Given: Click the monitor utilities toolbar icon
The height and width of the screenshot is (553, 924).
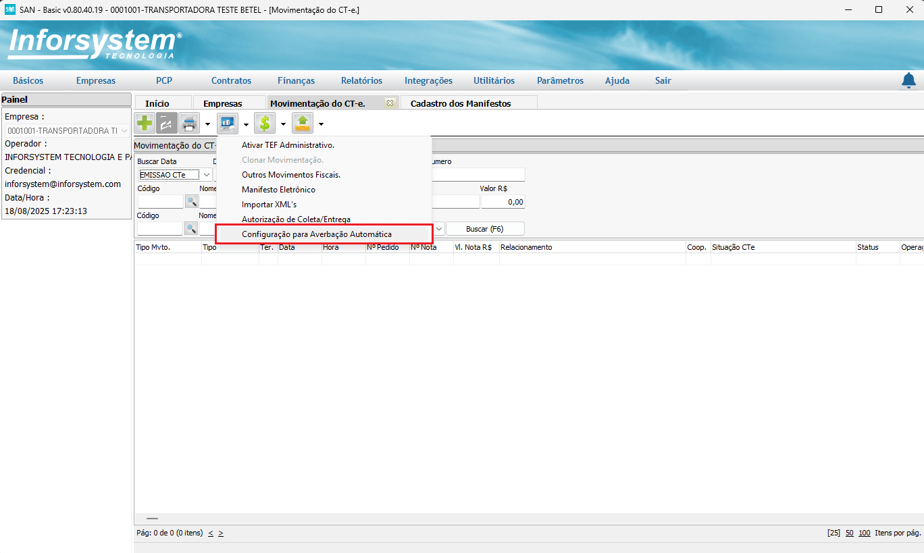Looking at the screenshot, I should coord(228,124).
